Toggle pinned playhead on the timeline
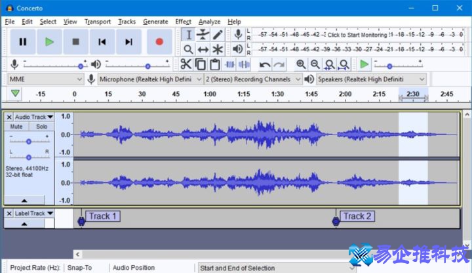Viewport: 472px width, 273px height. pos(14,94)
